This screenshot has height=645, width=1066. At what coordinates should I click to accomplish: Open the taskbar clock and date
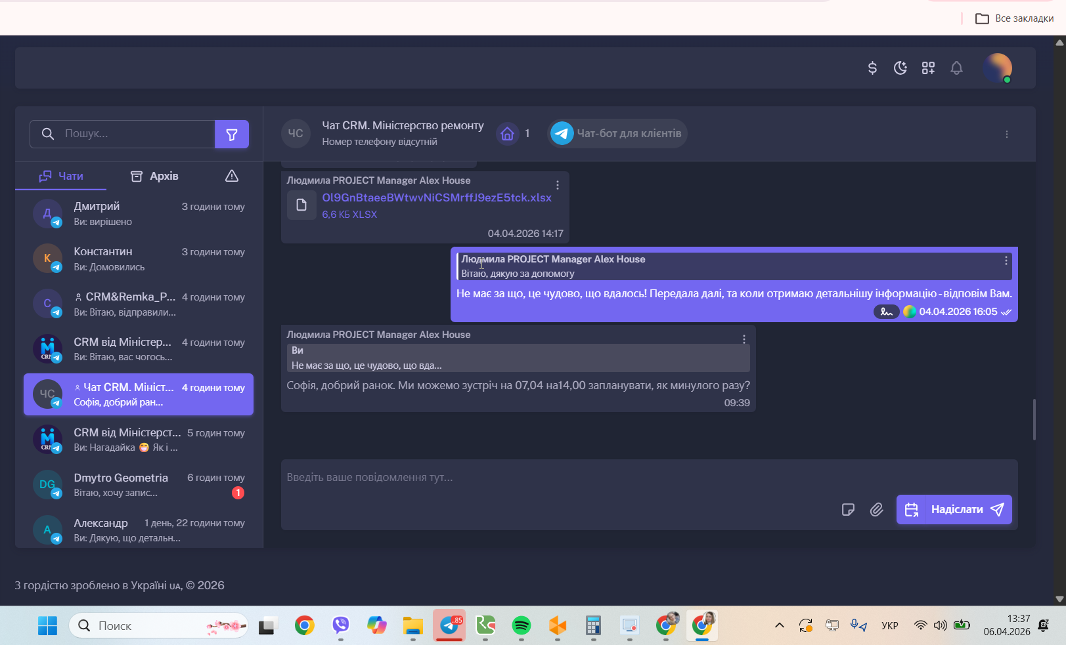click(1007, 625)
